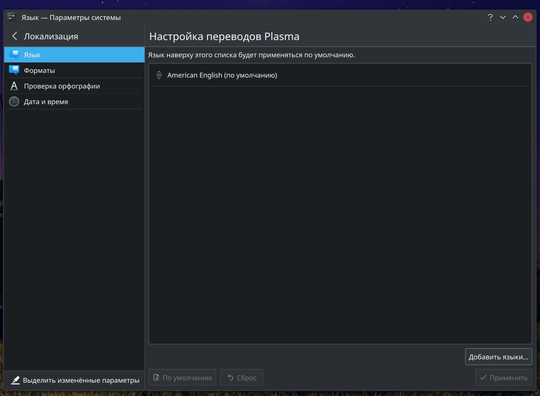The width and height of the screenshot is (540, 396).
Task: Open Дата и время settings
Action: point(74,102)
